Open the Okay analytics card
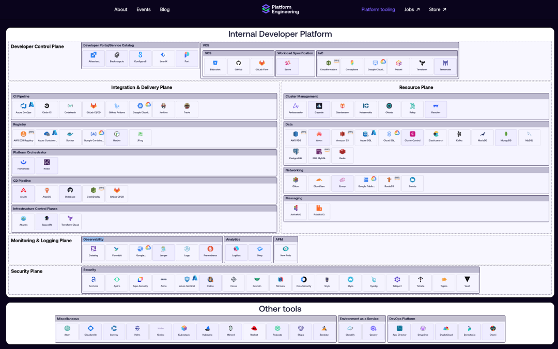 point(259,251)
